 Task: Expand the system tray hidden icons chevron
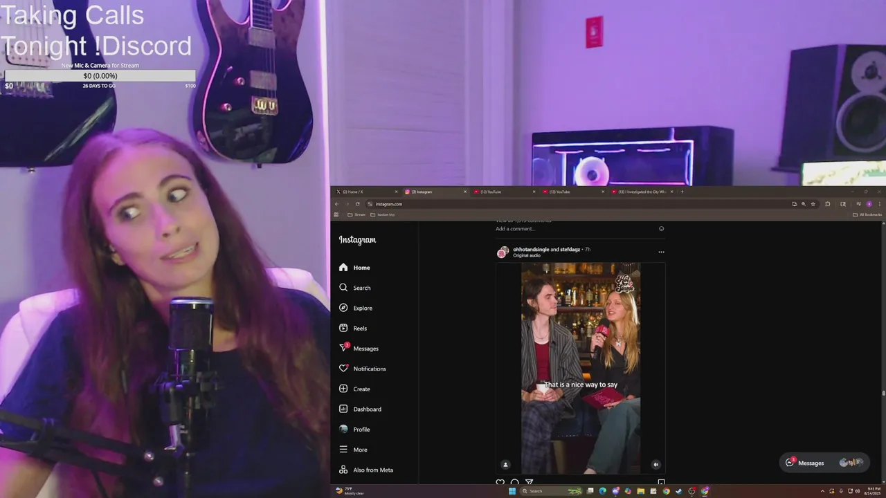[x=822, y=491]
